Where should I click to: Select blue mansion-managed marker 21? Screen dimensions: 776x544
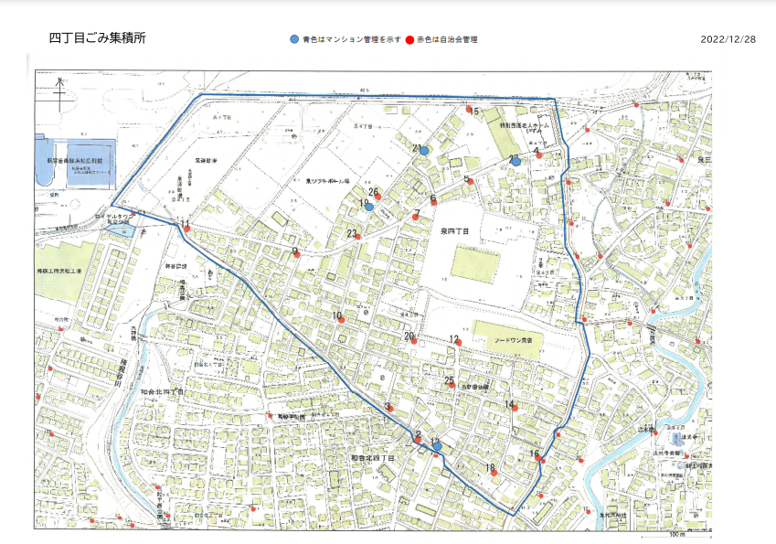click(x=424, y=151)
